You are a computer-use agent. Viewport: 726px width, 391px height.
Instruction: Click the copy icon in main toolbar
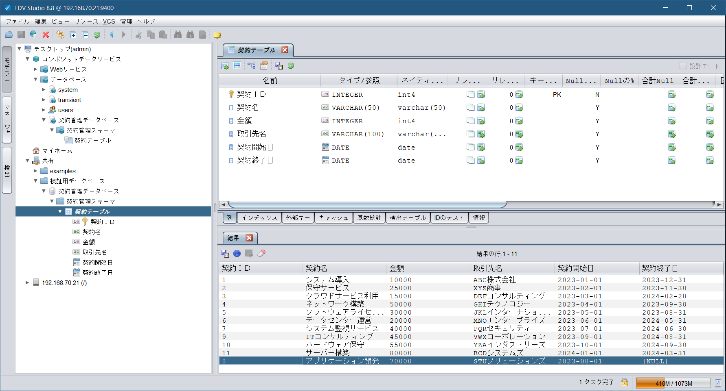151,35
